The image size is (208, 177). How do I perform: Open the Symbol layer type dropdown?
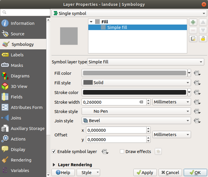[145, 62]
